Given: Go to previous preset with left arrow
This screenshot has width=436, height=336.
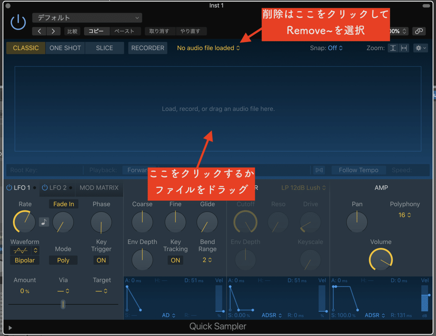Looking at the screenshot, I should [39, 31].
